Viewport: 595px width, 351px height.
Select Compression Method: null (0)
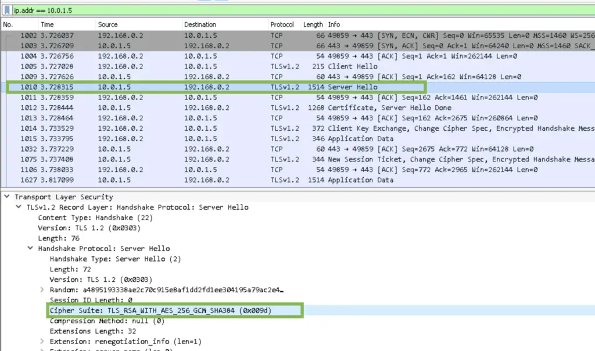[x=107, y=321]
